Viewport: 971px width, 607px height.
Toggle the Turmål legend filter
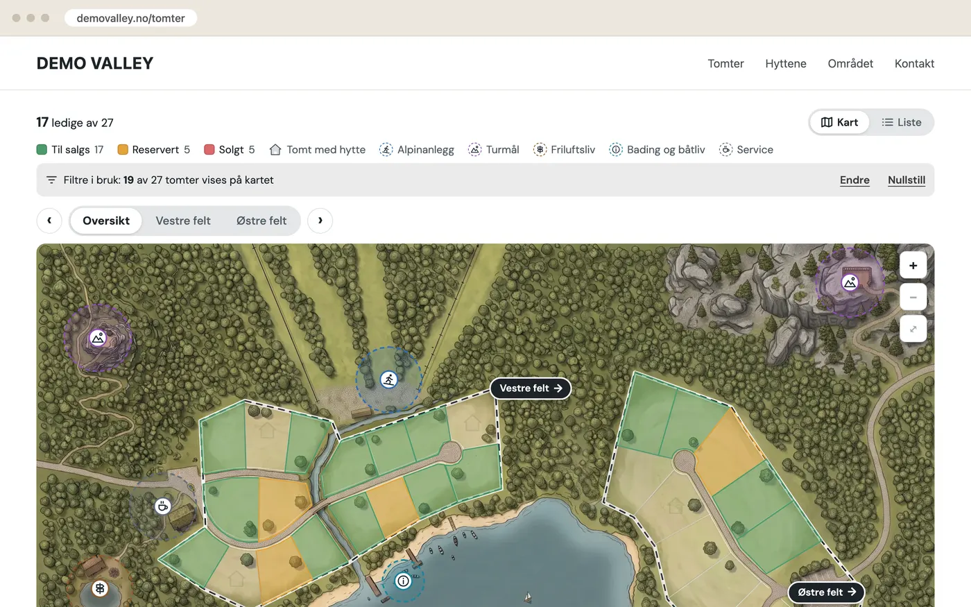pos(494,149)
